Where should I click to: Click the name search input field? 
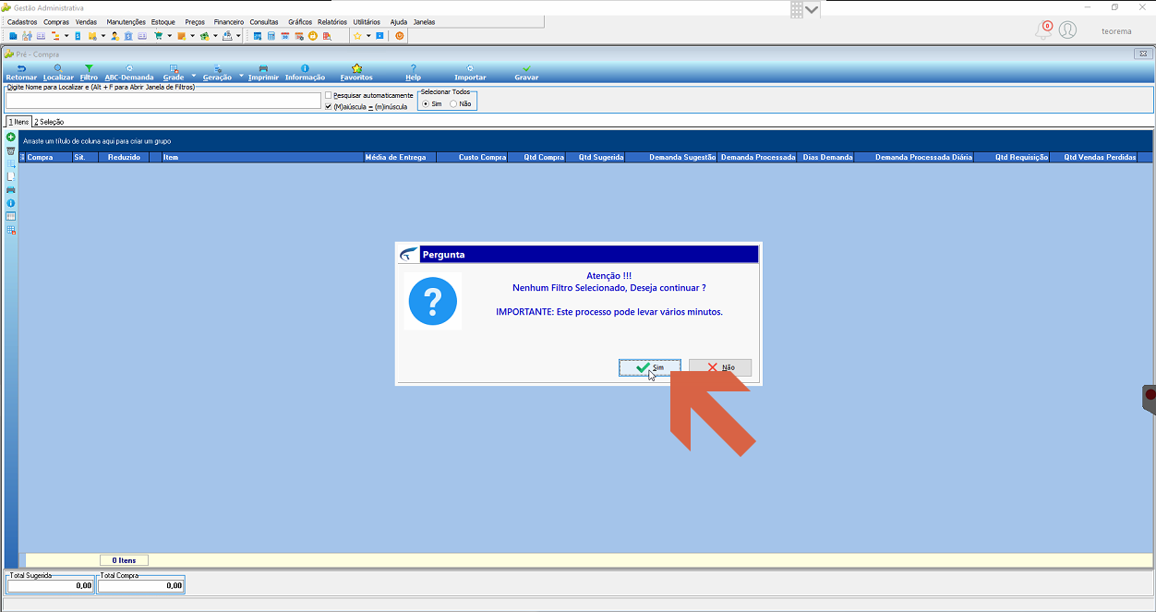163,101
